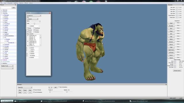Image resolution: width=184 pixels, height=103 pixels.
Task: Expand the Pandaren tree node
Action: click(x=3, y=45)
